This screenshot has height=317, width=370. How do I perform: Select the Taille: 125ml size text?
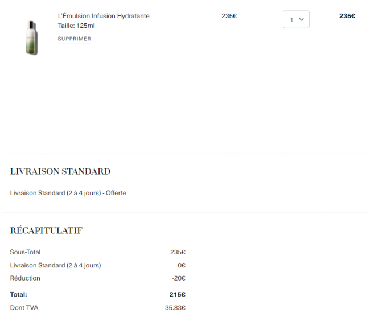tap(76, 26)
